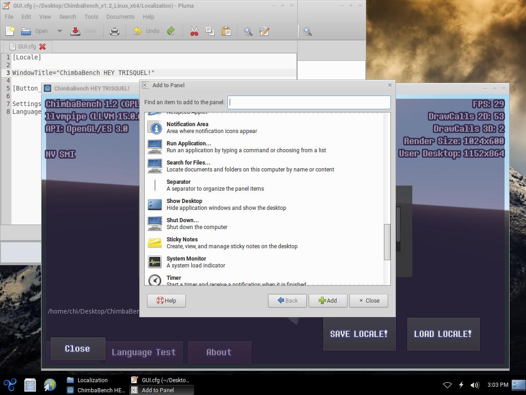Image resolution: width=526 pixels, height=395 pixels.
Task: Expand the Open recent files dropdown arrow
Action: click(60, 31)
